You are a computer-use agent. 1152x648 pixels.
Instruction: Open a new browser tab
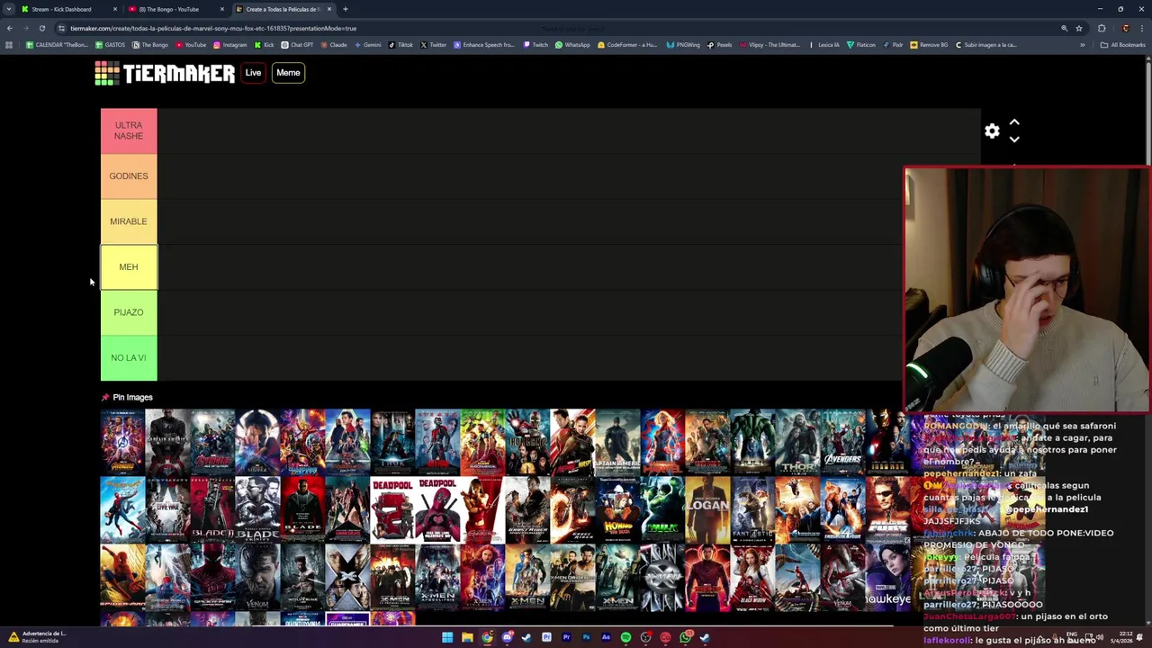346,9
